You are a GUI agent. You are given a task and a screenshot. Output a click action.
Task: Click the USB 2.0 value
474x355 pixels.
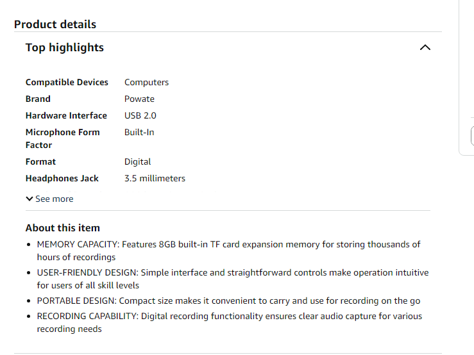140,115
